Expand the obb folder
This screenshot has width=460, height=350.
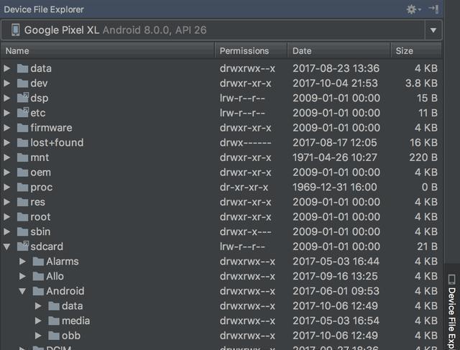(x=38, y=336)
